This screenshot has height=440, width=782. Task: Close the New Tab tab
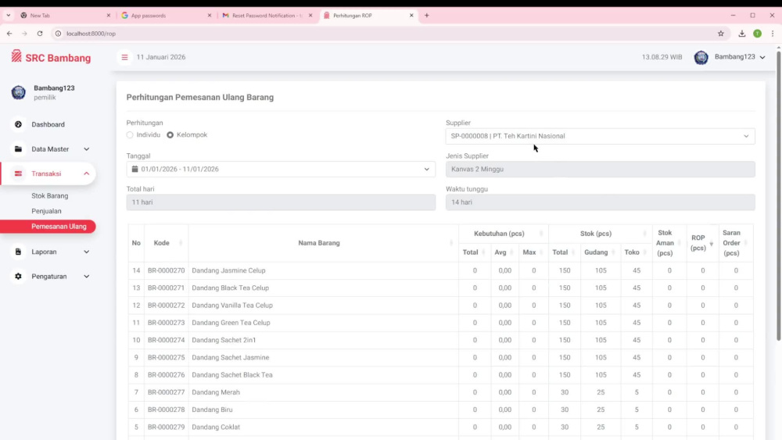pos(109,16)
